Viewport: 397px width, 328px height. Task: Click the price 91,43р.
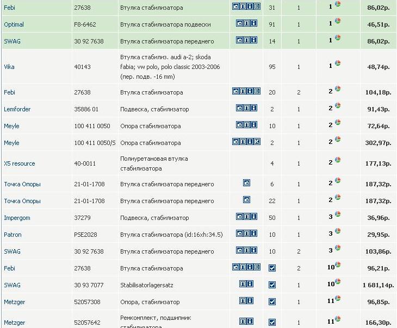coord(379,109)
